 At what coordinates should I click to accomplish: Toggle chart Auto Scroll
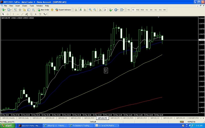pos(100,10)
